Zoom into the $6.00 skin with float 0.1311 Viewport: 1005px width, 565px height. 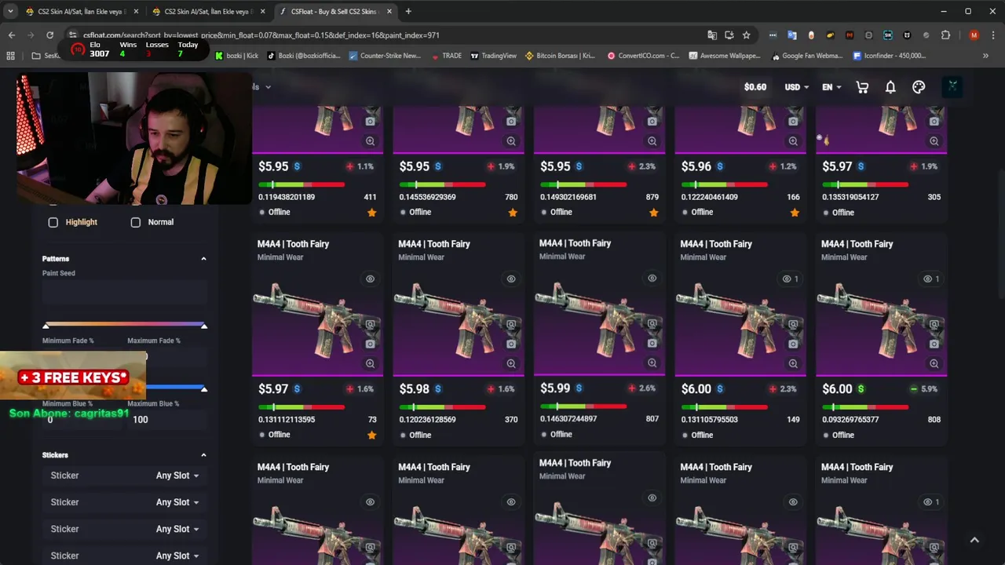pos(793,363)
